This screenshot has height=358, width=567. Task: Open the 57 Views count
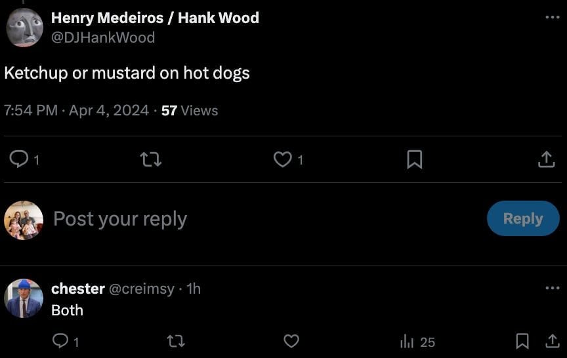click(x=190, y=110)
